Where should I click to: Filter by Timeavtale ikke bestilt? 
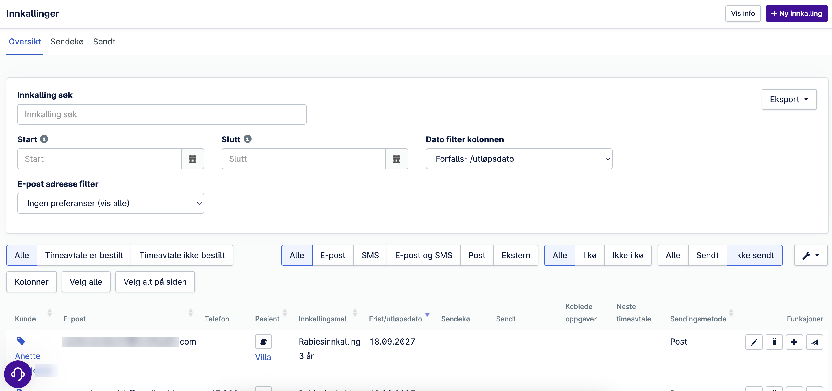coord(182,255)
